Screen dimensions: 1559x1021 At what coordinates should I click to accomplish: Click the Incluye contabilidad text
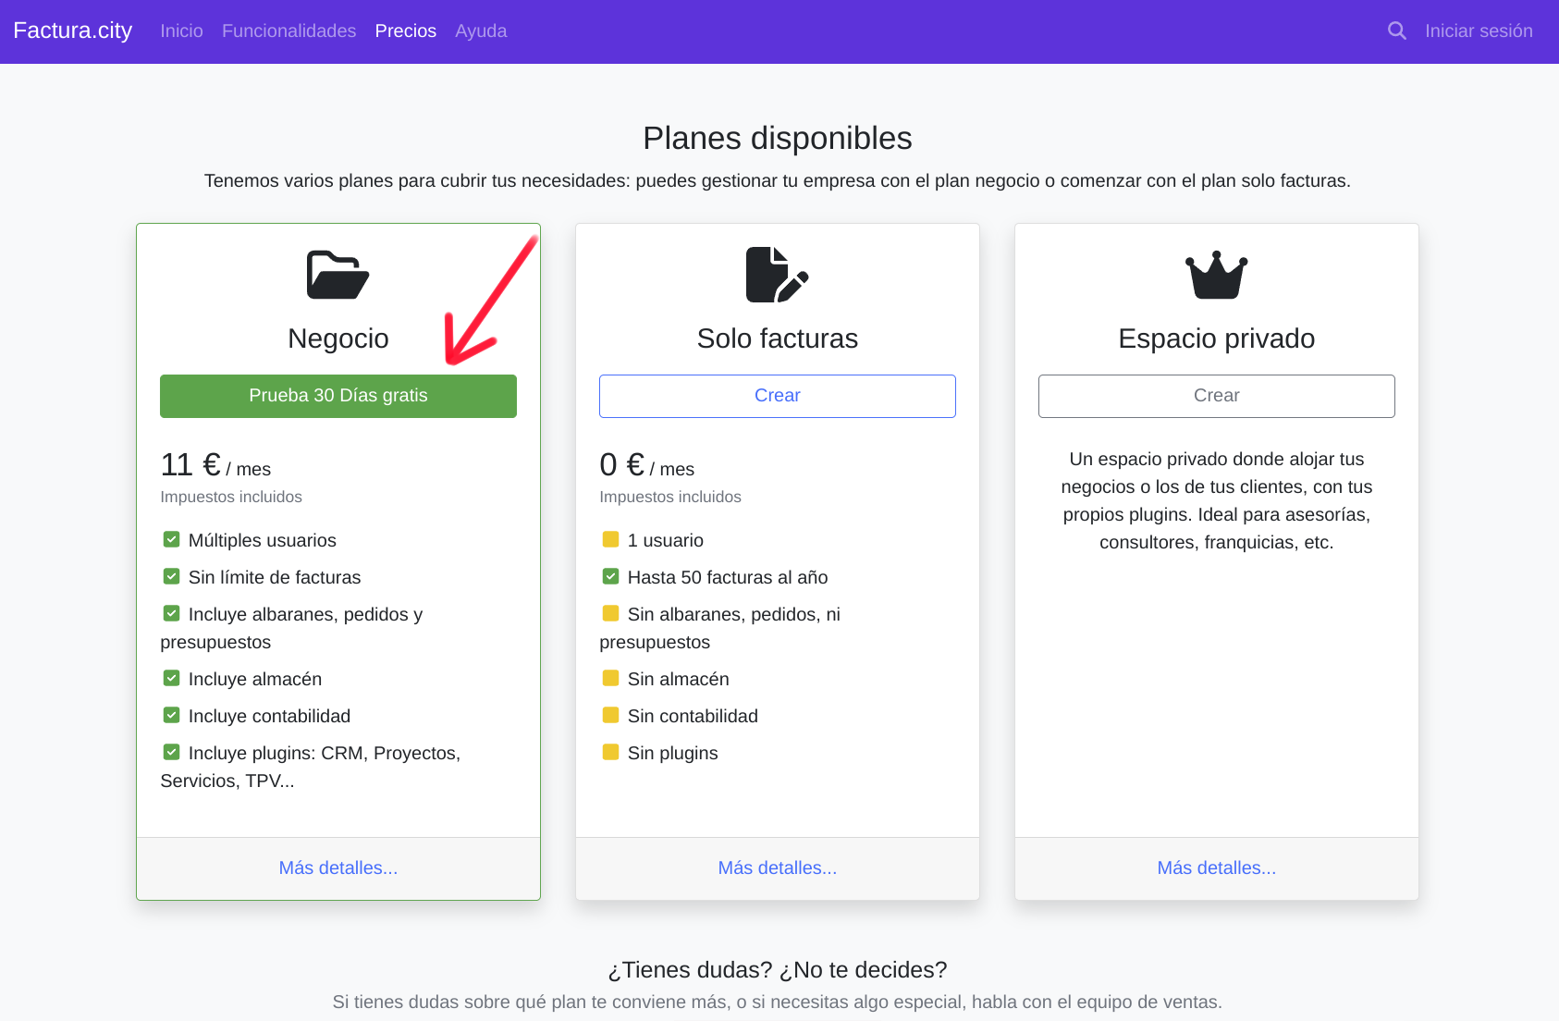pos(269,716)
